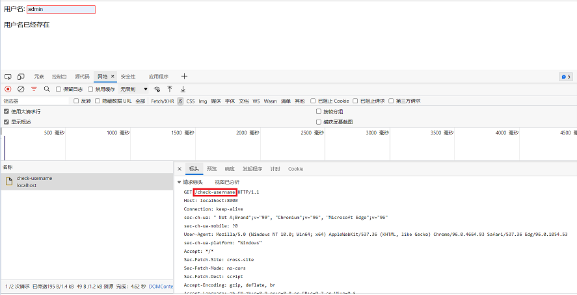The image size is (577, 295).
Task: Filter requests by 文档 type
Action: pos(243,101)
